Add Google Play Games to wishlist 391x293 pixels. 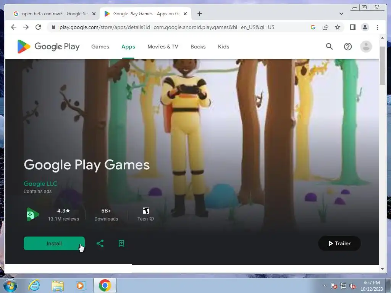click(121, 243)
